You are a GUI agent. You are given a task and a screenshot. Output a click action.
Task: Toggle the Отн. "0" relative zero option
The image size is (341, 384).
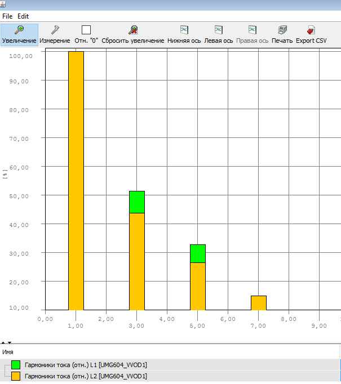[86, 34]
